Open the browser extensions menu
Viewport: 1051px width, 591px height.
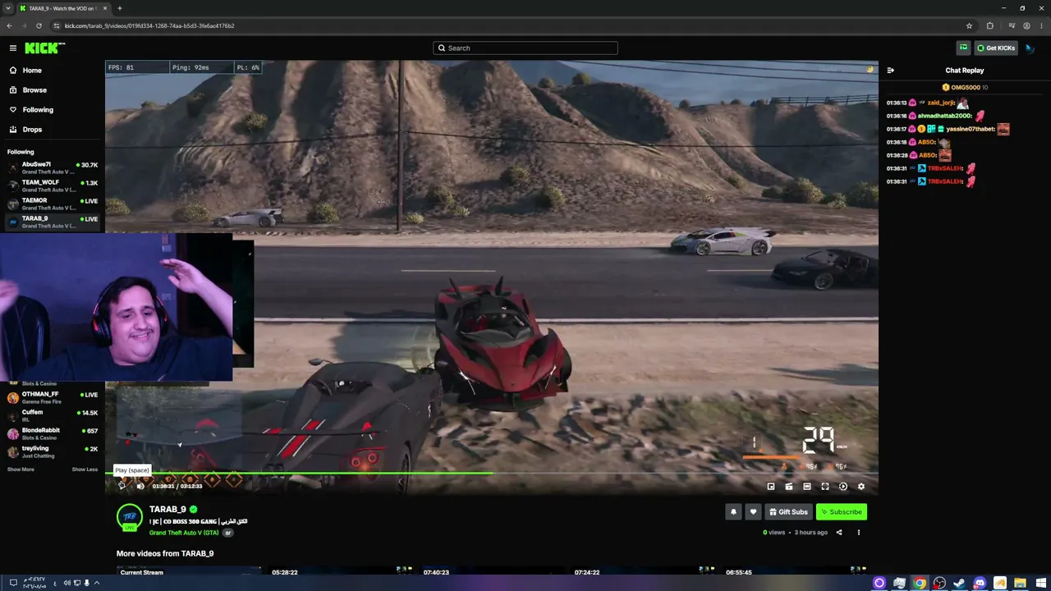tap(990, 25)
